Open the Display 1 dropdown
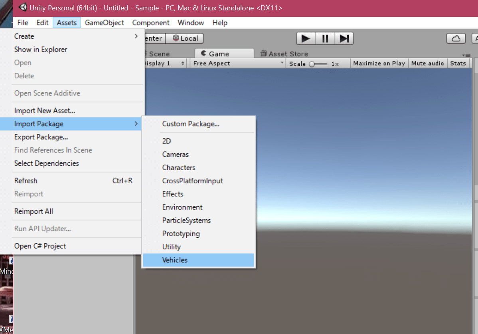This screenshot has width=478, height=334. pyautogui.click(x=165, y=63)
